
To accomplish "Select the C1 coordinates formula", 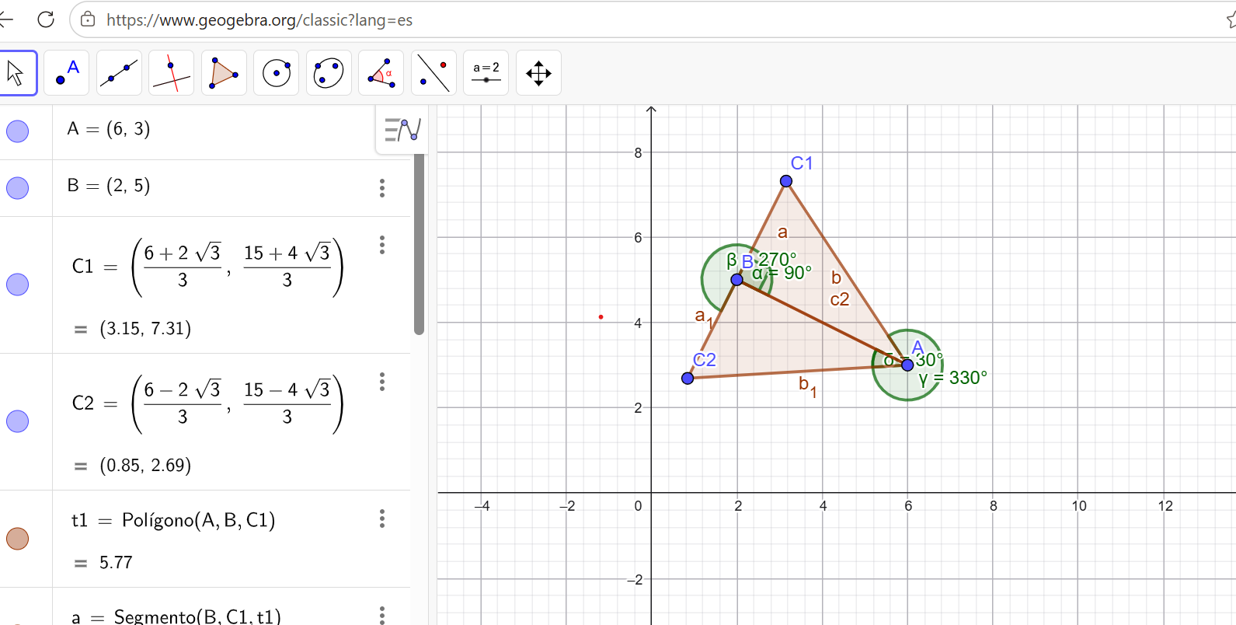I will 208,267.
